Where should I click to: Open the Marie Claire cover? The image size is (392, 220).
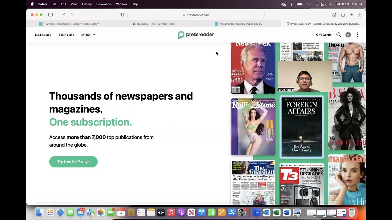click(347, 180)
